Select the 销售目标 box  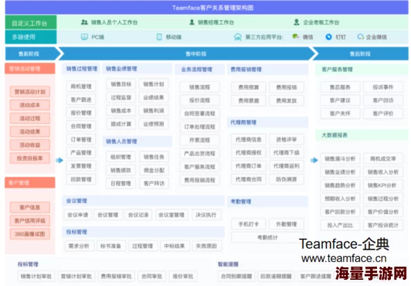121,84
